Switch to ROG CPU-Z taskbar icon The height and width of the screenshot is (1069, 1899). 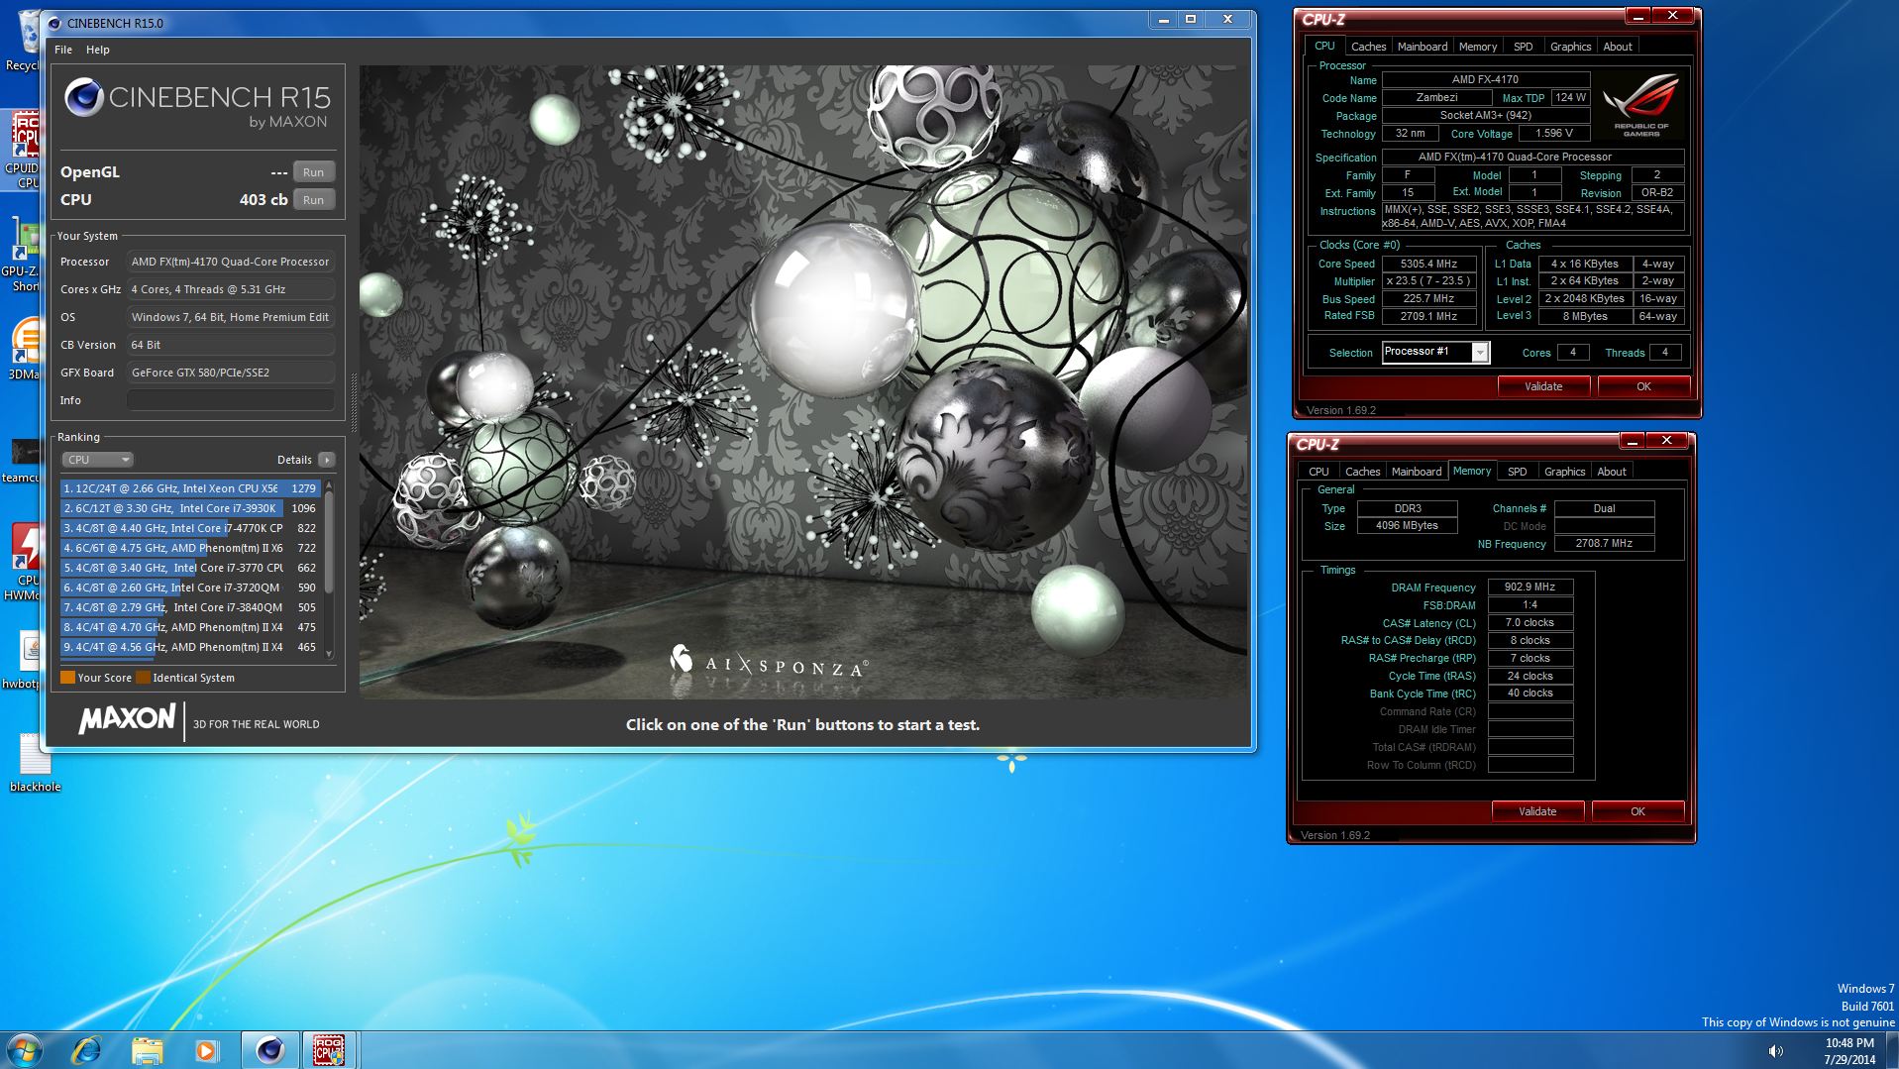pos(329,1050)
